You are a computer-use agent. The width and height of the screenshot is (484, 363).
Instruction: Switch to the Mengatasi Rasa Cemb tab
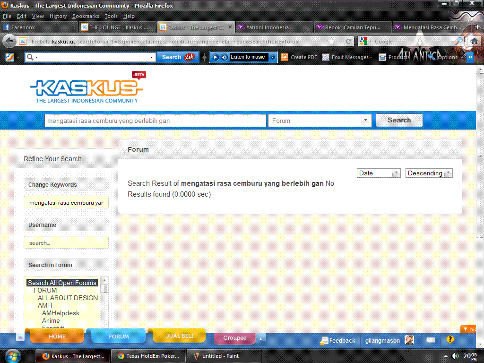coord(431,27)
